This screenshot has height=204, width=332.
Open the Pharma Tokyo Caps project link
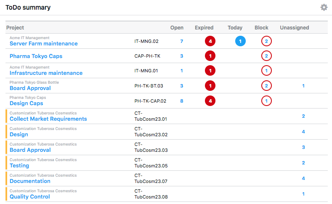(36, 56)
